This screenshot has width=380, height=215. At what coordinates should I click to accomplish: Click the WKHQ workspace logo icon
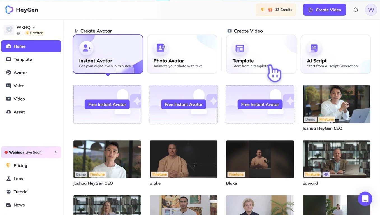tap(9, 30)
